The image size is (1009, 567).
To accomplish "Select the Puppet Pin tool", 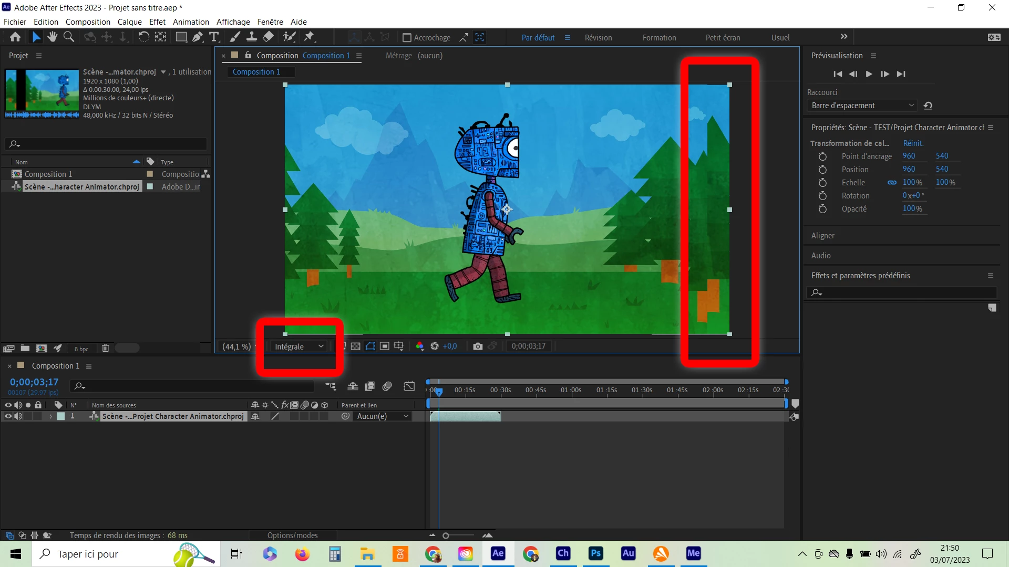I will pos(309,37).
